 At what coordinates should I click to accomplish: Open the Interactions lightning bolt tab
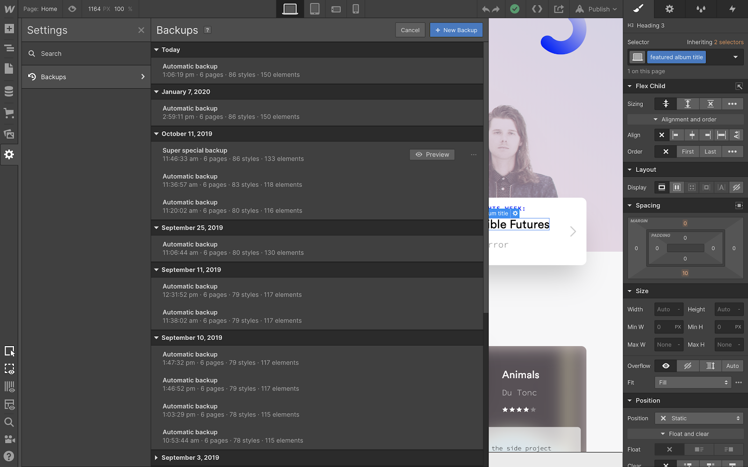tap(732, 9)
